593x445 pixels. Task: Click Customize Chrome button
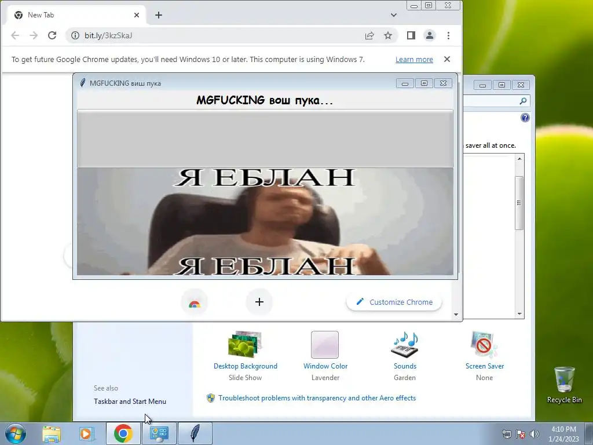394,302
